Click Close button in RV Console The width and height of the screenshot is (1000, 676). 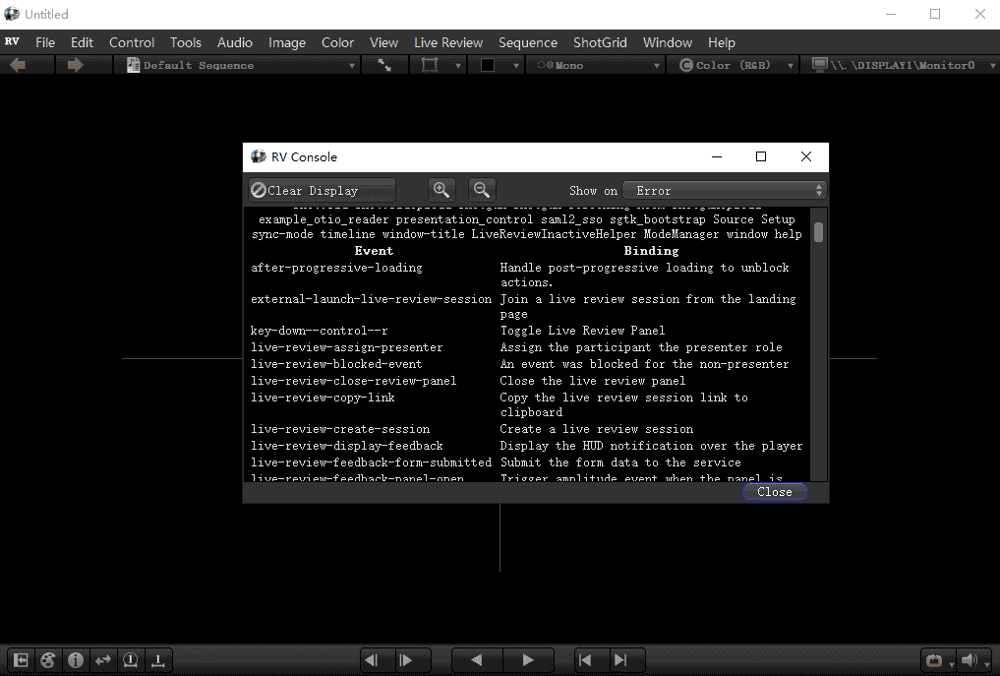coord(775,492)
